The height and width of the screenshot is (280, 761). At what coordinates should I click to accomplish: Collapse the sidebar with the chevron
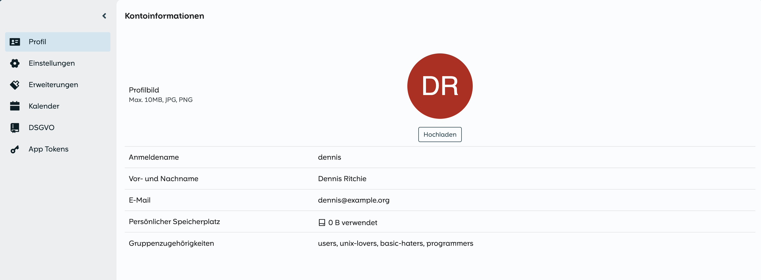click(104, 16)
